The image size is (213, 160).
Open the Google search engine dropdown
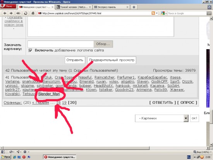(x=163, y=13)
